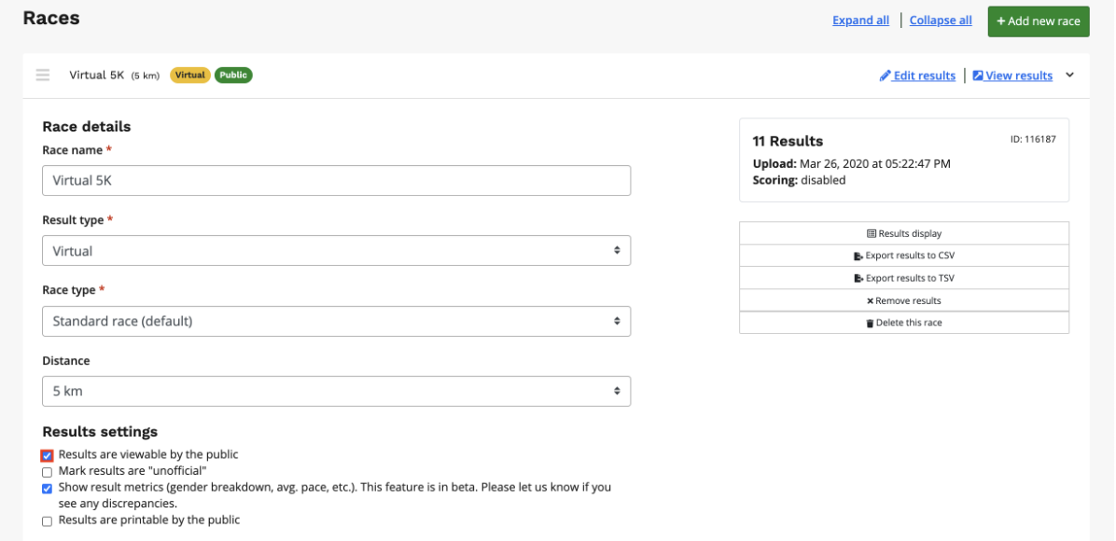Open the Distance dropdown showing 5 km
This screenshot has width=1116, height=541.
point(336,392)
